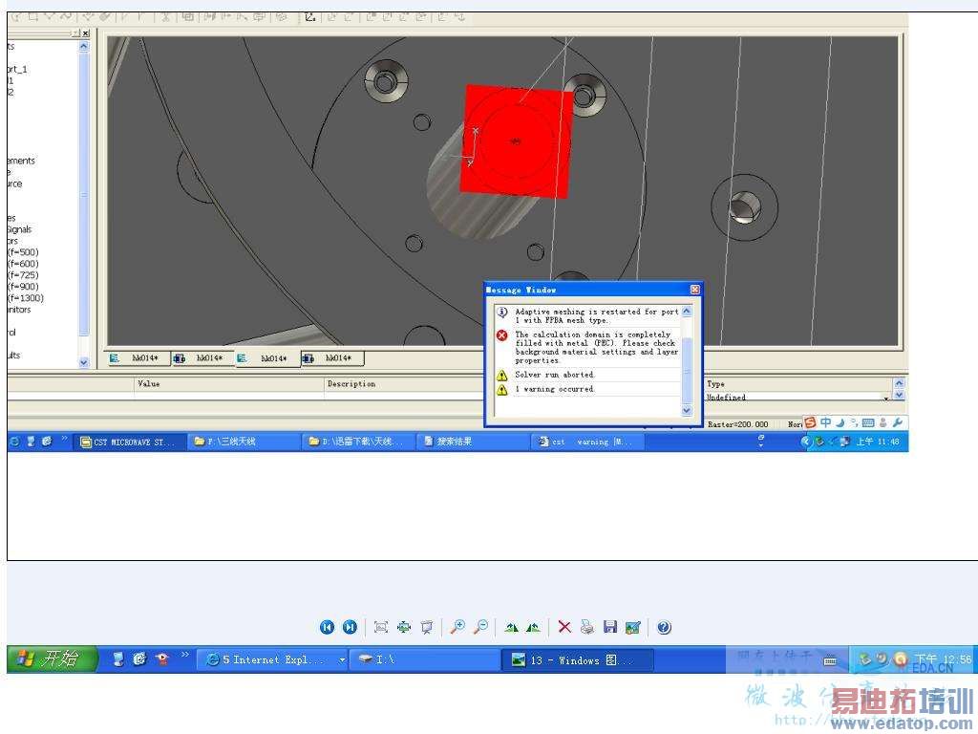
Task: Start the slide show
Action: click(x=427, y=627)
